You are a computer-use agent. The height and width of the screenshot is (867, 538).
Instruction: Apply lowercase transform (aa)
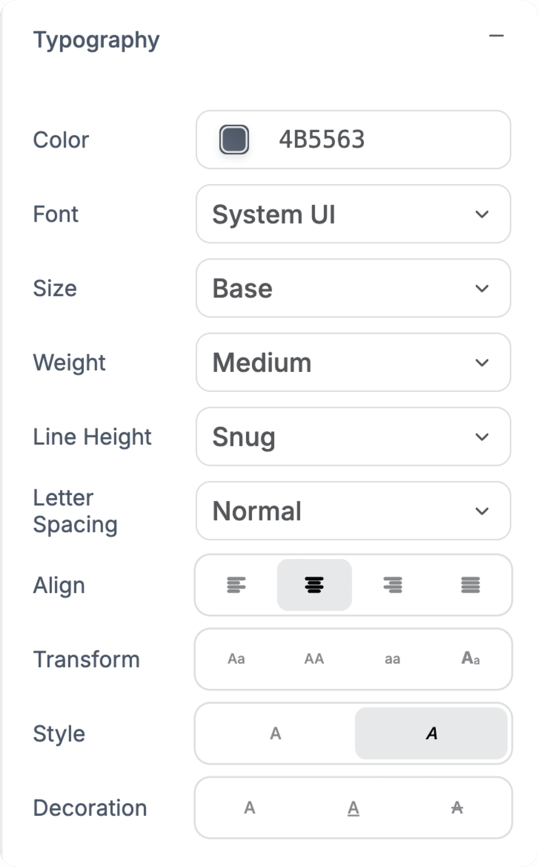click(x=392, y=660)
